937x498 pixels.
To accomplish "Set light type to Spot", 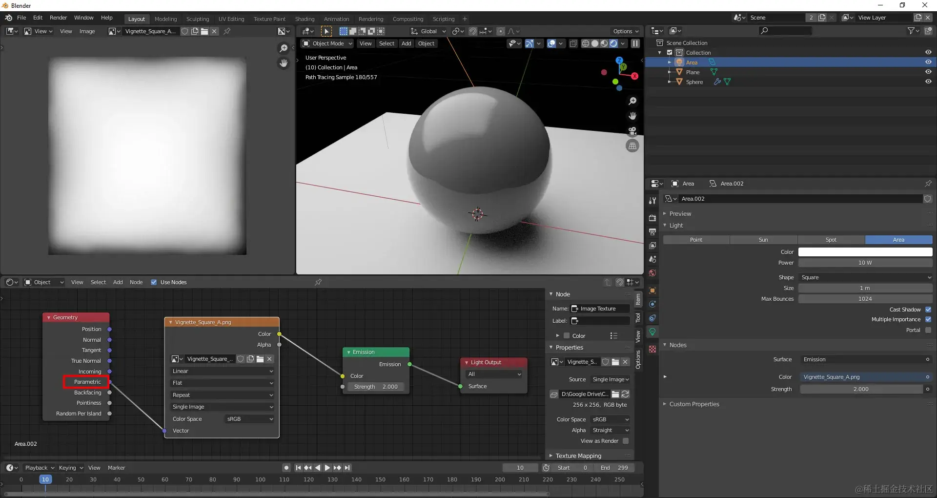I will coord(831,240).
